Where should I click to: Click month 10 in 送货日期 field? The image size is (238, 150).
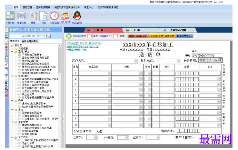coord(210,60)
